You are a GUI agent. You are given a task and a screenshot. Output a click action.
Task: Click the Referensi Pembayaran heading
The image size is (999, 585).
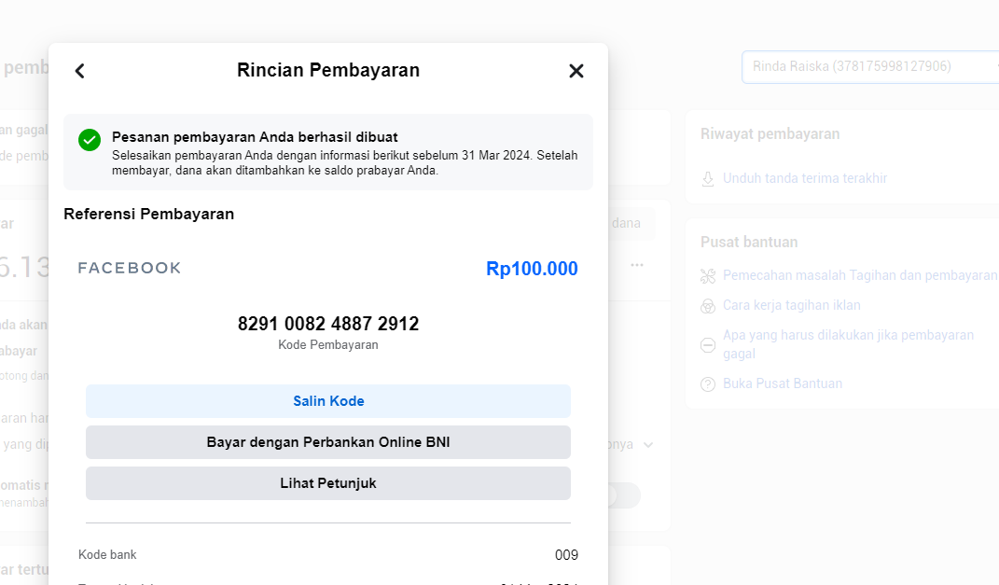click(149, 214)
